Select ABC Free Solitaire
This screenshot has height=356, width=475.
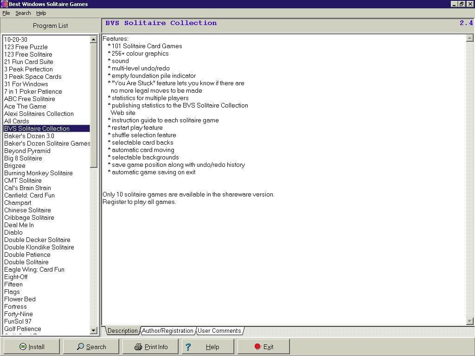click(46, 99)
